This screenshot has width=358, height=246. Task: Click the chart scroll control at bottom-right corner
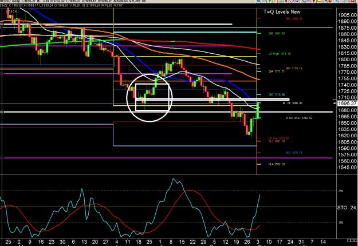click(x=352, y=240)
